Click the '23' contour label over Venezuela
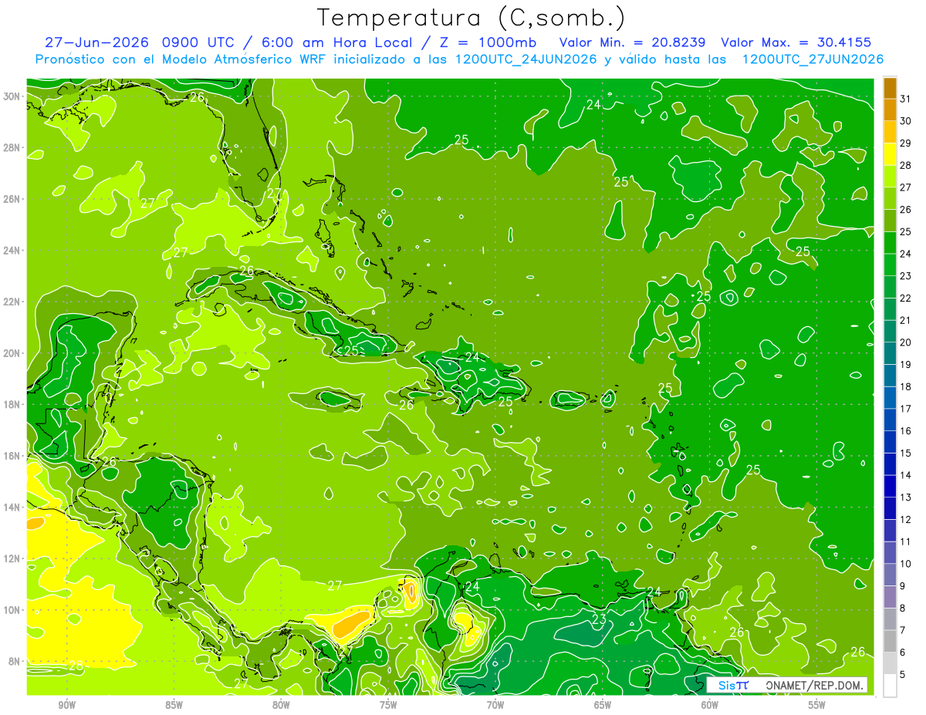Viewport: 926px width, 715px height. [599, 619]
